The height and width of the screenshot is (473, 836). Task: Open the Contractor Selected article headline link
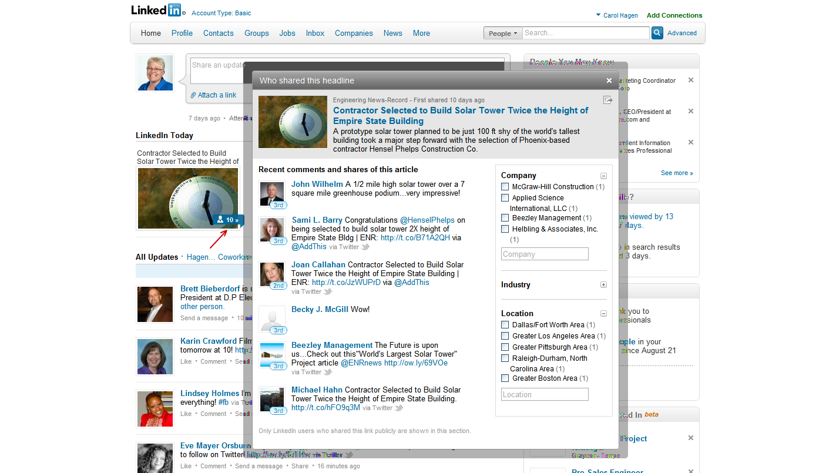click(x=460, y=116)
